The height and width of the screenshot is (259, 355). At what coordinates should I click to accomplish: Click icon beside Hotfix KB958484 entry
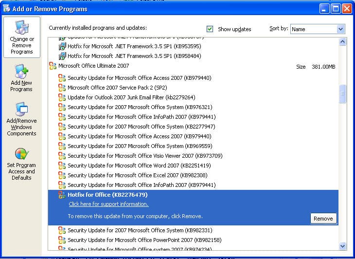(x=62, y=56)
